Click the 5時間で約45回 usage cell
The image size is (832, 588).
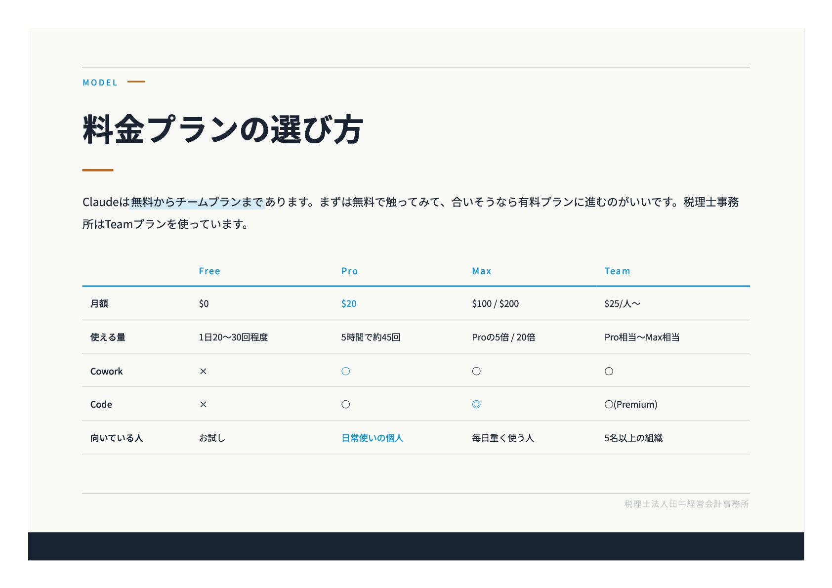point(371,337)
